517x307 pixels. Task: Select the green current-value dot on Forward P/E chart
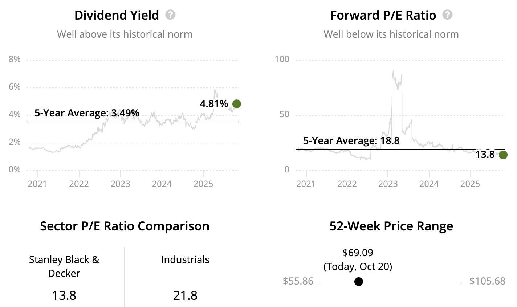[503, 155]
